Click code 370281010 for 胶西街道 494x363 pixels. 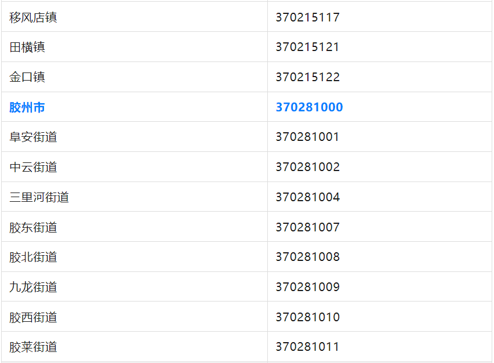[307, 317]
